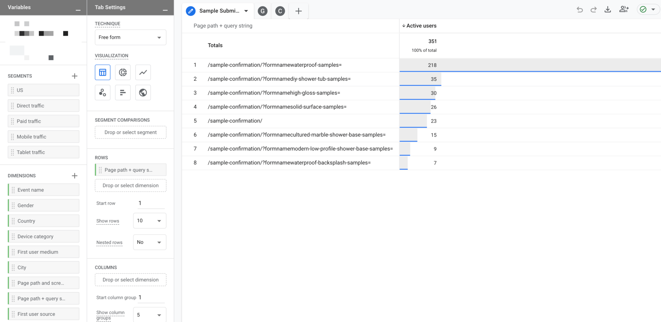Screen dimensions: 661x322
Task: Open the Free form technique dropdown
Action: click(x=130, y=37)
